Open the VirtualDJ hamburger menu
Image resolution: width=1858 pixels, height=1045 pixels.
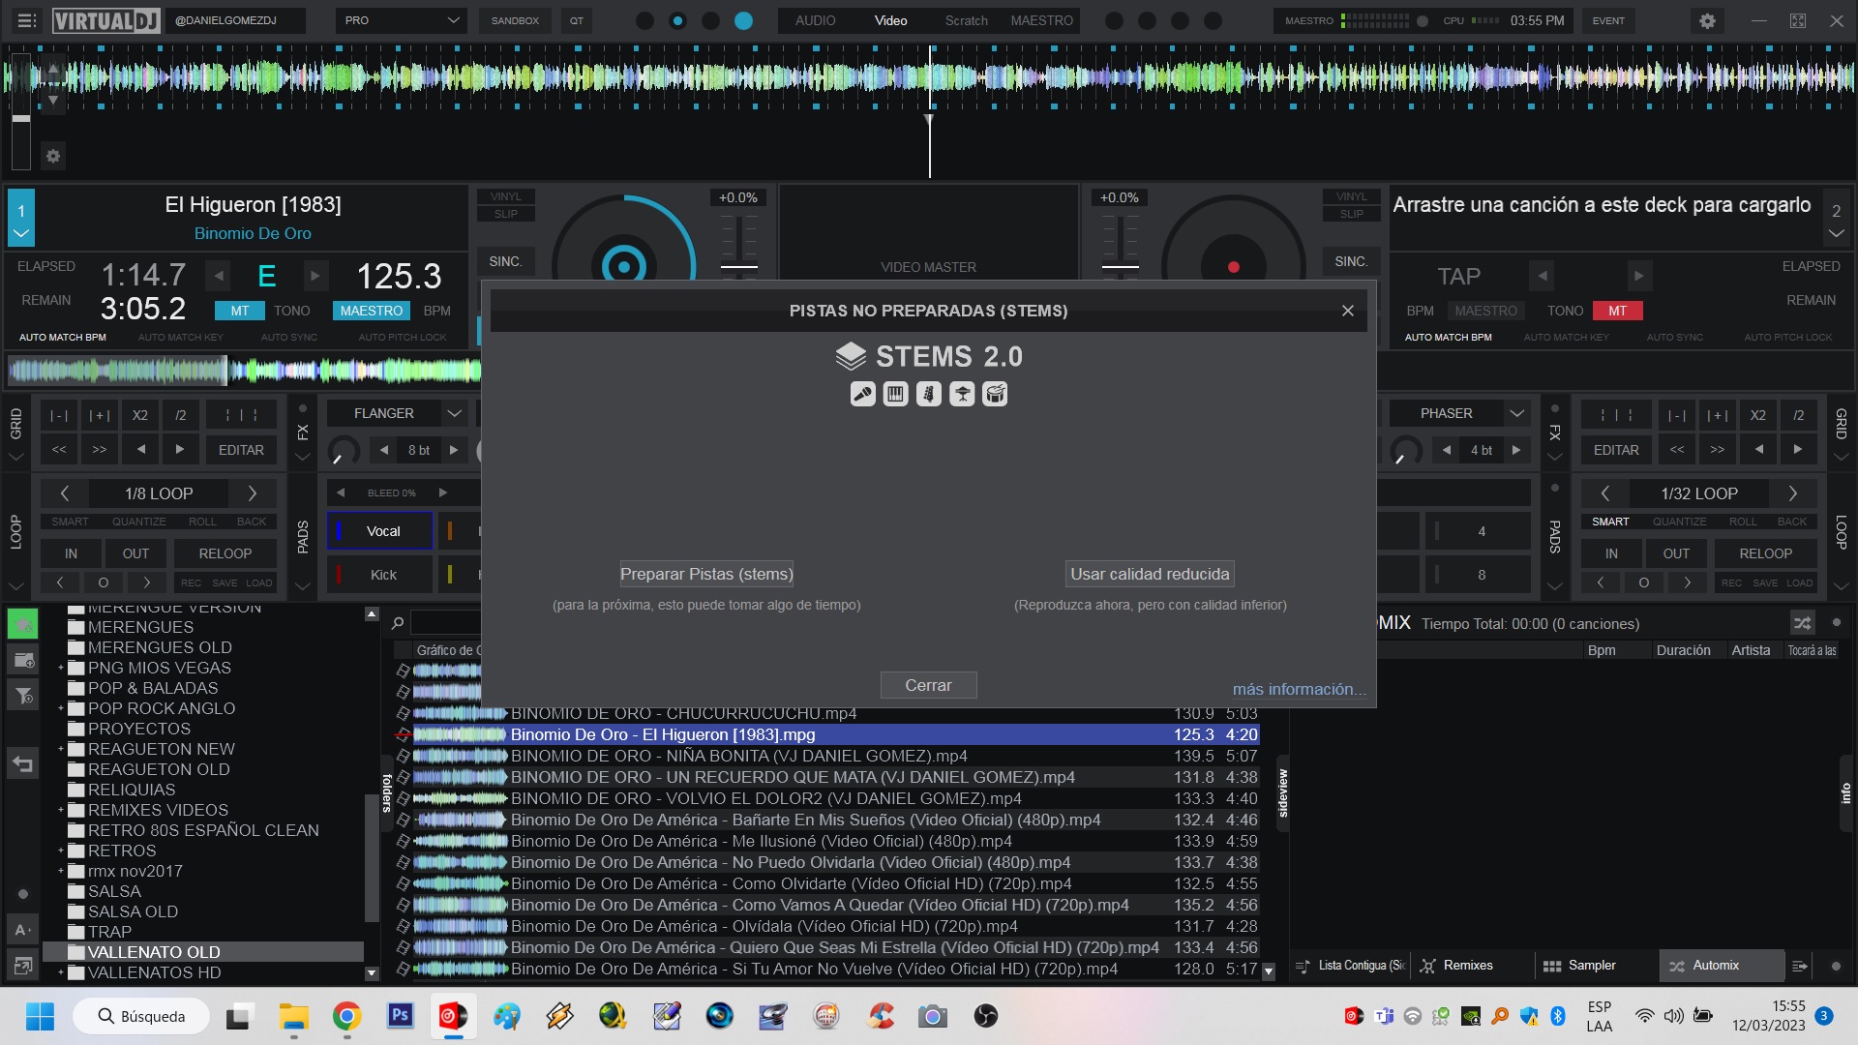point(26,20)
